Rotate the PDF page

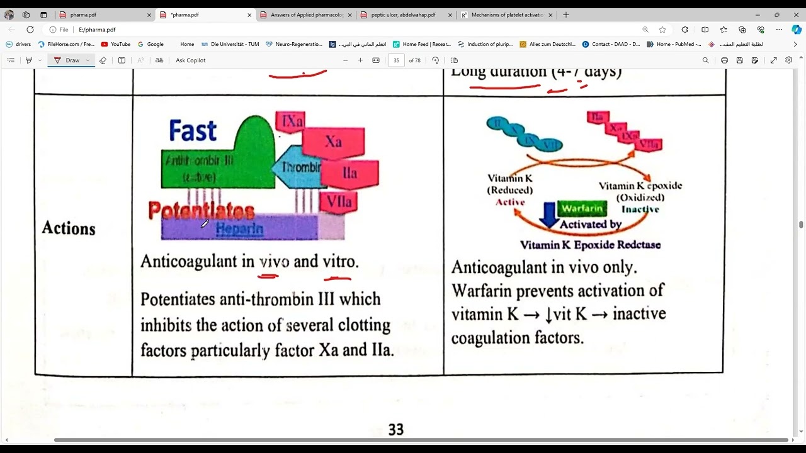tap(435, 60)
